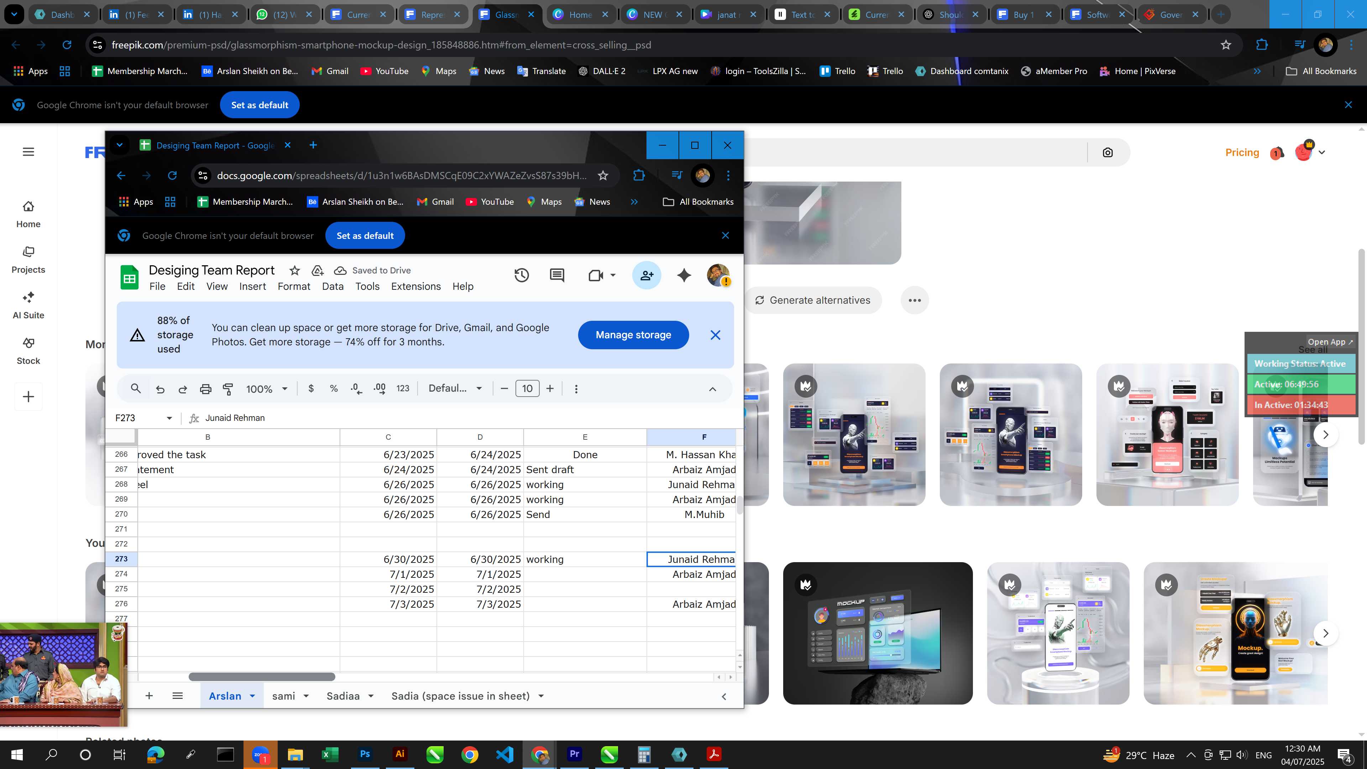
Task: Click the Sheets green home logo
Action: pyautogui.click(x=130, y=277)
